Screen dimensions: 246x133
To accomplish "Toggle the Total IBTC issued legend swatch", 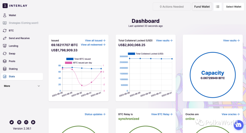I will pos(70,59).
